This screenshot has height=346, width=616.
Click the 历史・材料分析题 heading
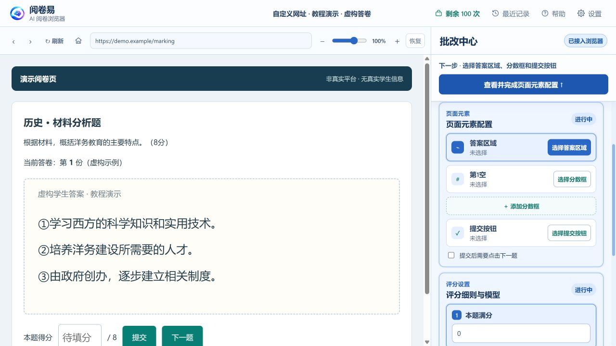pyautogui.click(x=62, y=123)
